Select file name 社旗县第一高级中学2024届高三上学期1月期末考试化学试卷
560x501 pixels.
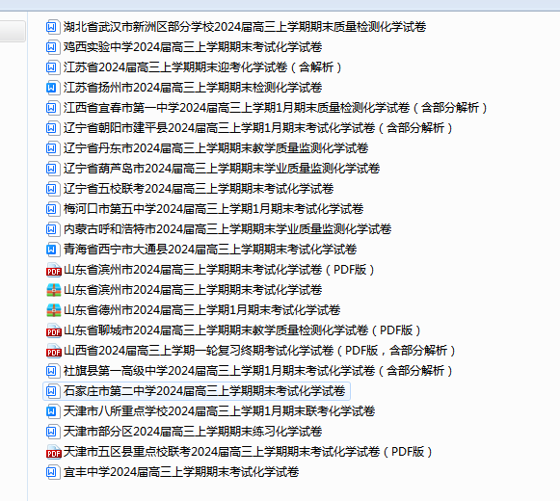click(x=220, y=371)
